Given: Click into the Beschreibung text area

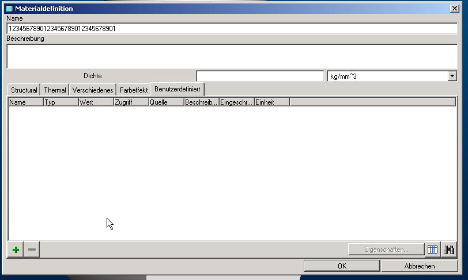Looking at the screenshot, I should (x=232, y=56).
